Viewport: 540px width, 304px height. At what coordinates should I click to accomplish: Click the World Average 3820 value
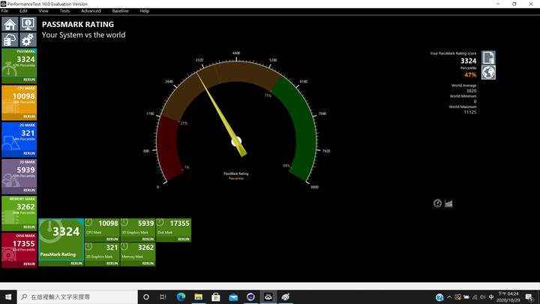(x=472, y=91)
